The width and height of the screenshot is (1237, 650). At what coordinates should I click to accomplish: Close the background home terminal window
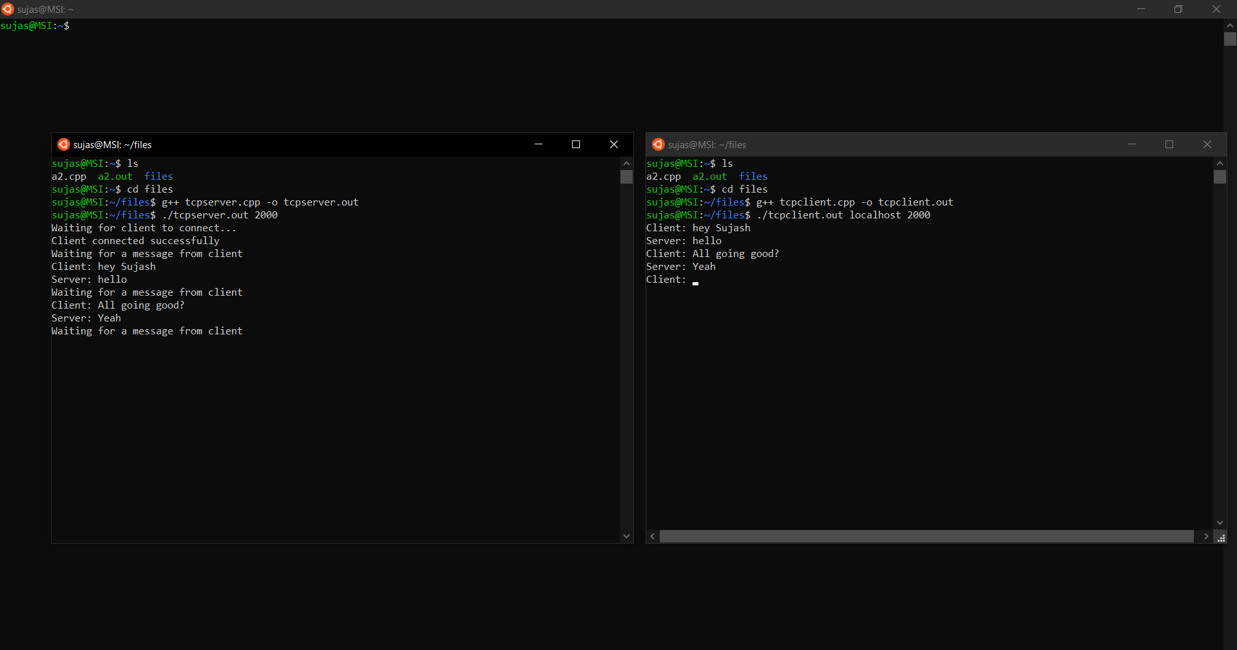(1216, 9)
